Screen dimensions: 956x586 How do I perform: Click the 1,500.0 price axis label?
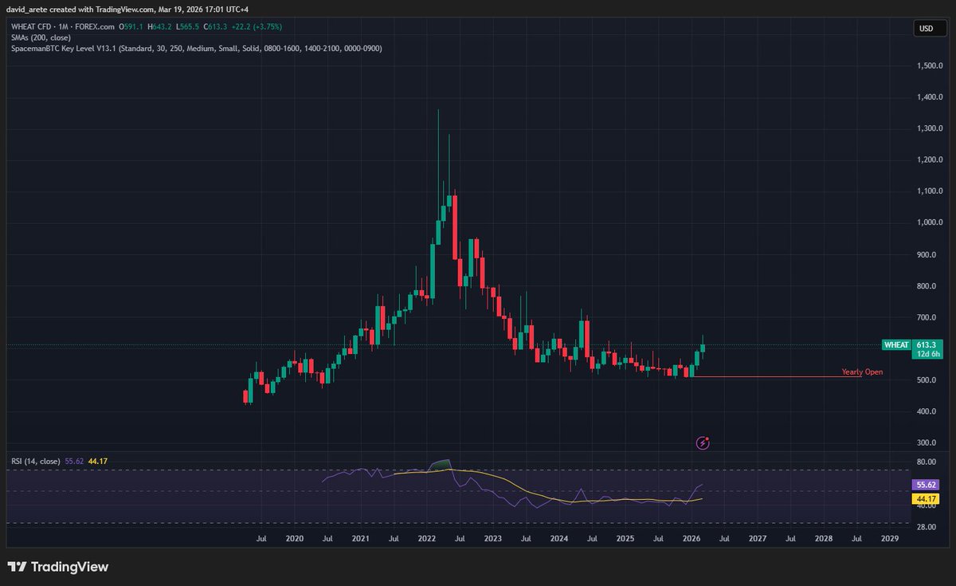pyautogui.click(x=931, y=65)
